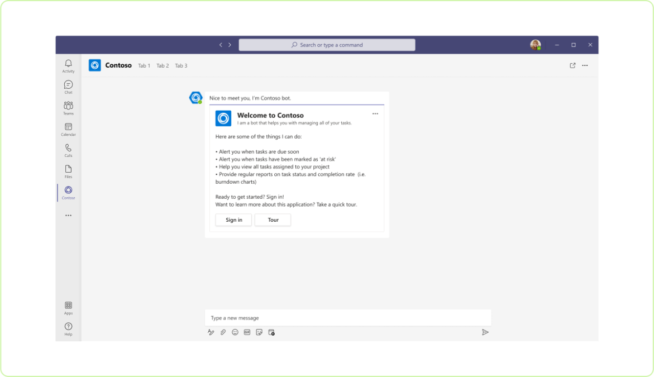Open the GIF picker
The image size is (654, 377).
pos(247,332)
